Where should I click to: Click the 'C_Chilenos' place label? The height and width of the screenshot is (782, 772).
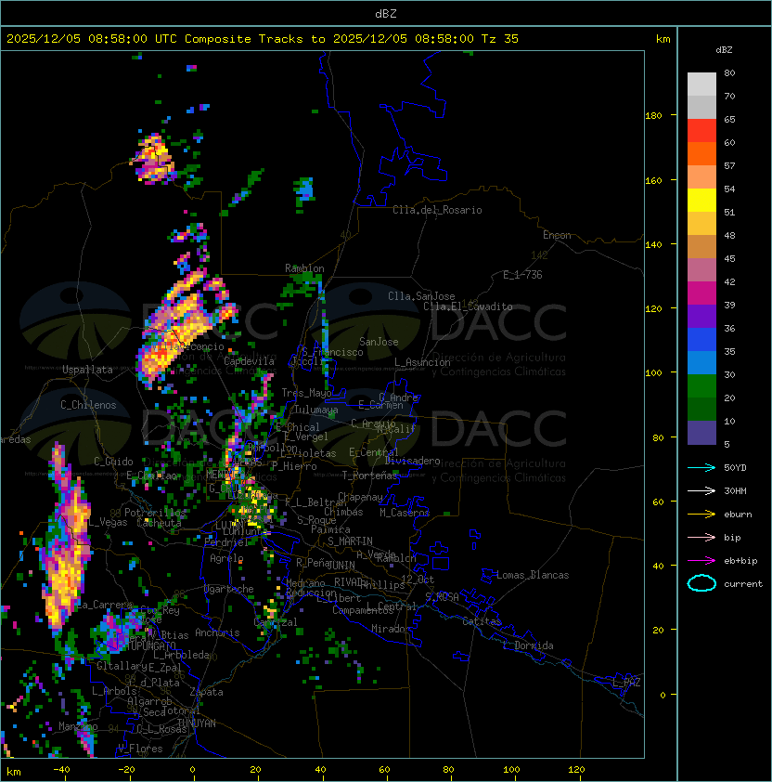click(x=88, y=405)
